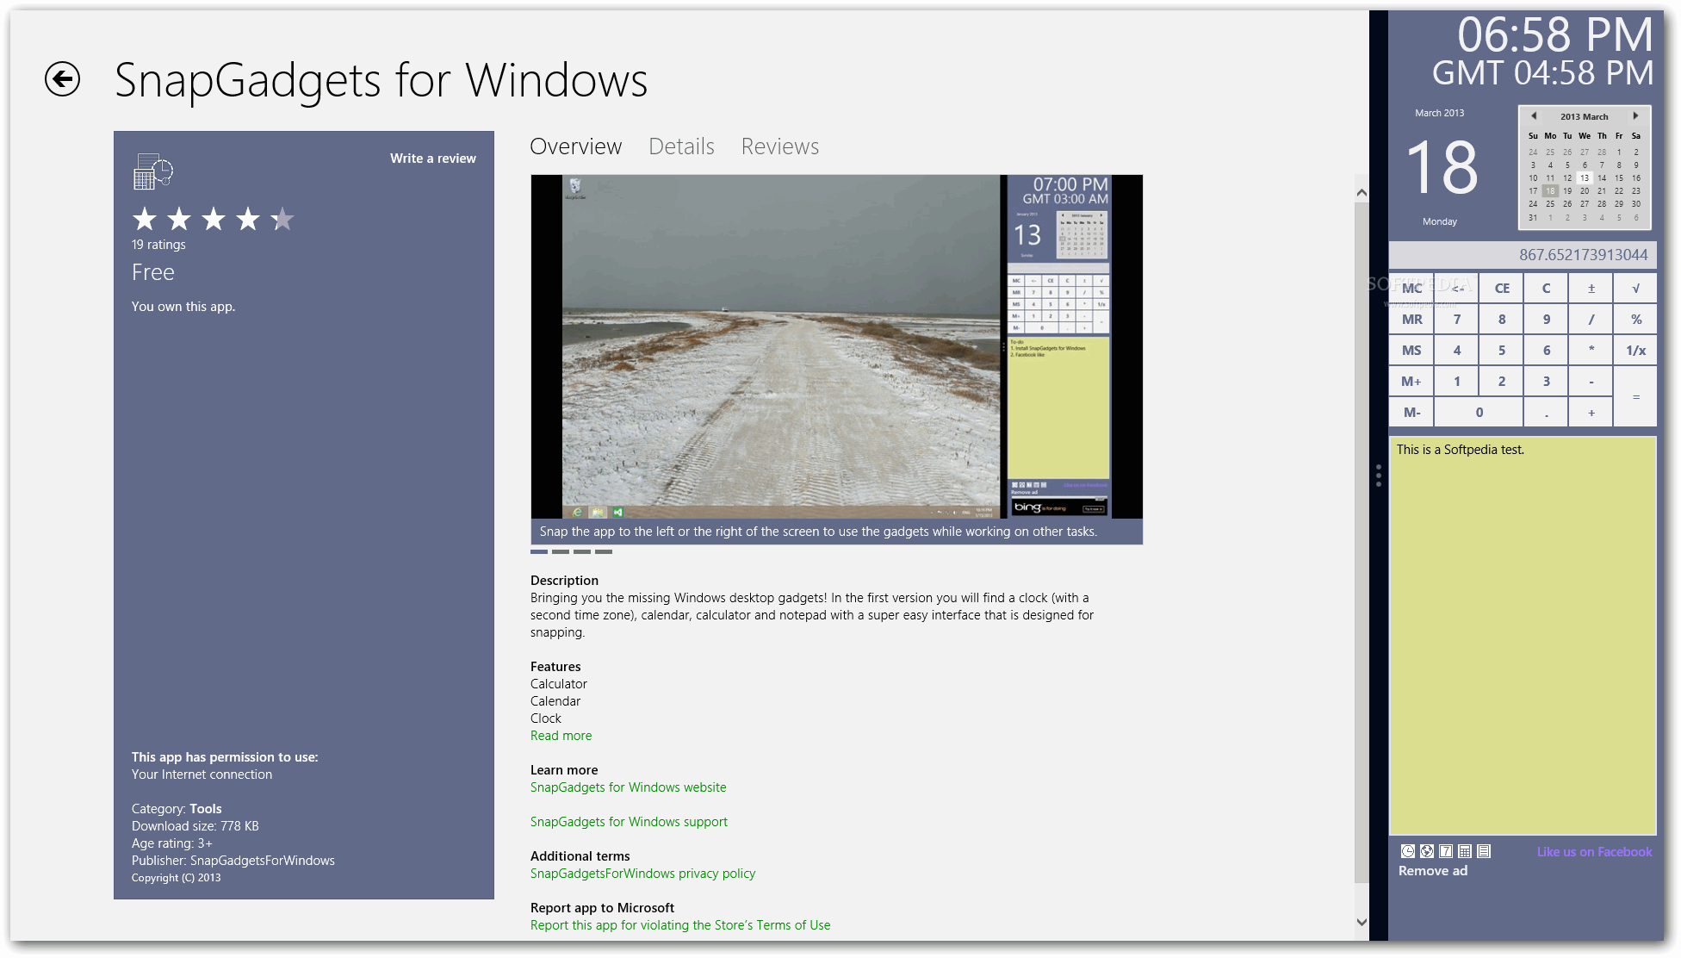This screenshot has height=958, width=1681.
Task: Click Like us on Facebook link
Action: pos(1594,852)
